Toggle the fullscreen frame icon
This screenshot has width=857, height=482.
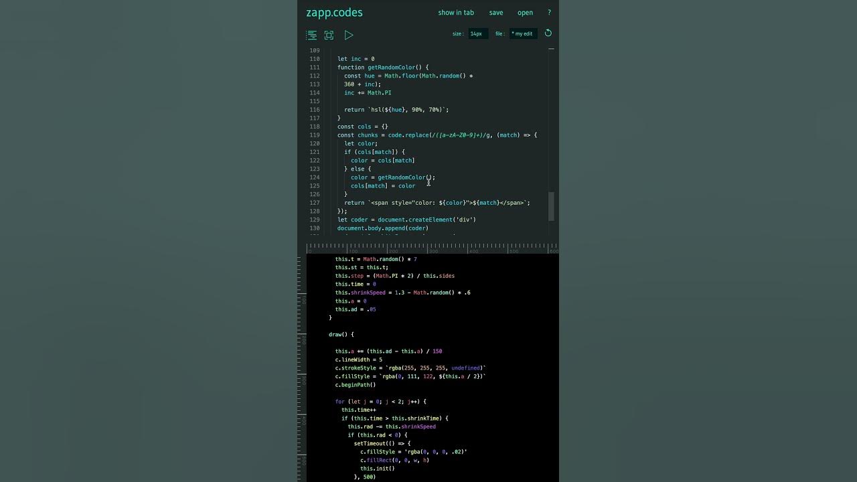point(329,35)
